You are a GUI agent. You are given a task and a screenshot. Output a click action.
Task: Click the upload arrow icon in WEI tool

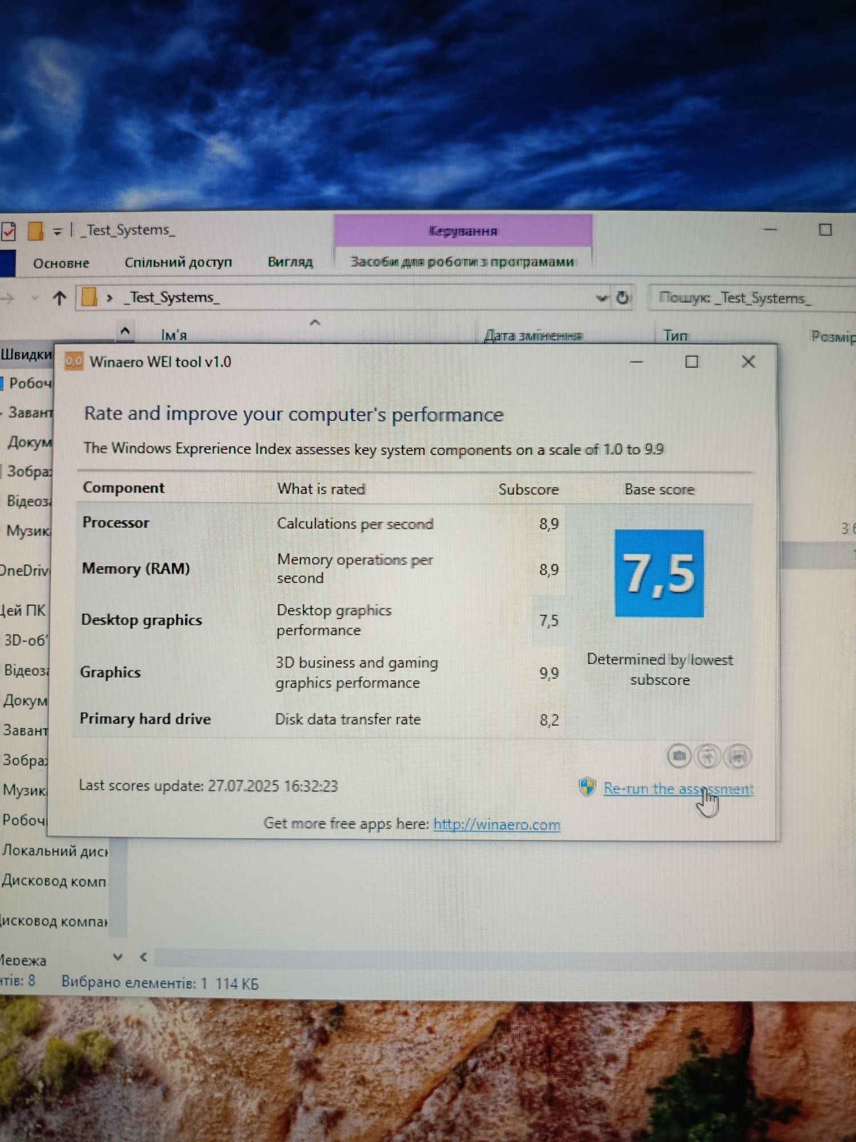click(708, 757)
